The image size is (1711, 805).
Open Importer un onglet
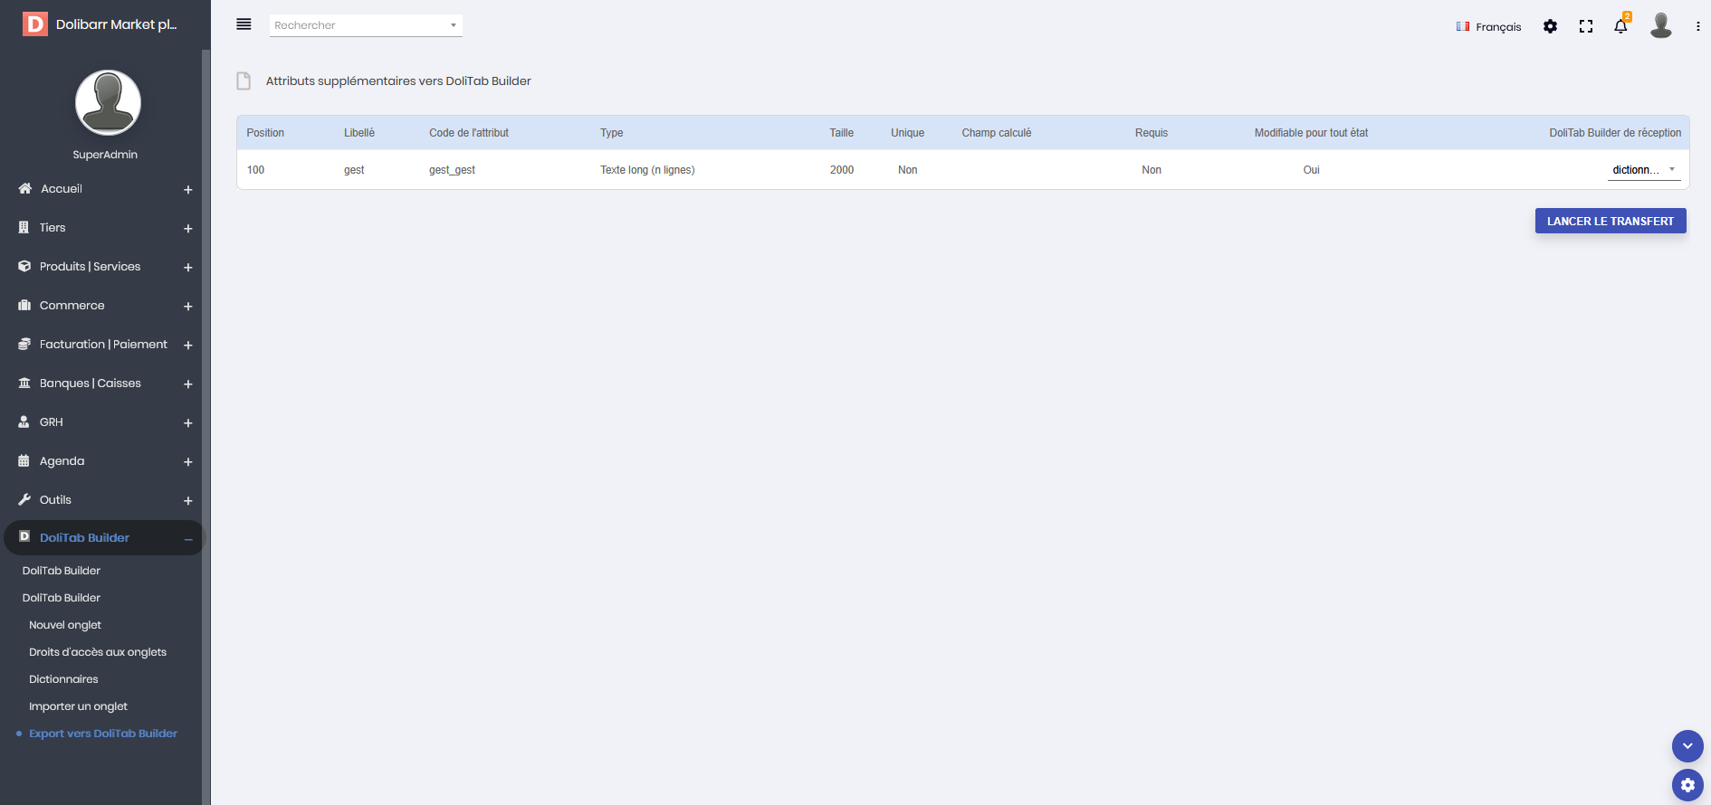pos(78,706)
